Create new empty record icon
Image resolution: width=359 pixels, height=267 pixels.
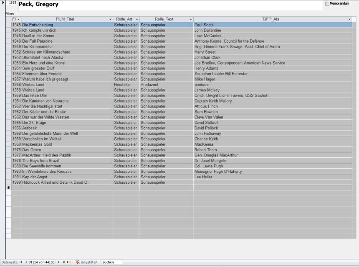pos(69,262)
